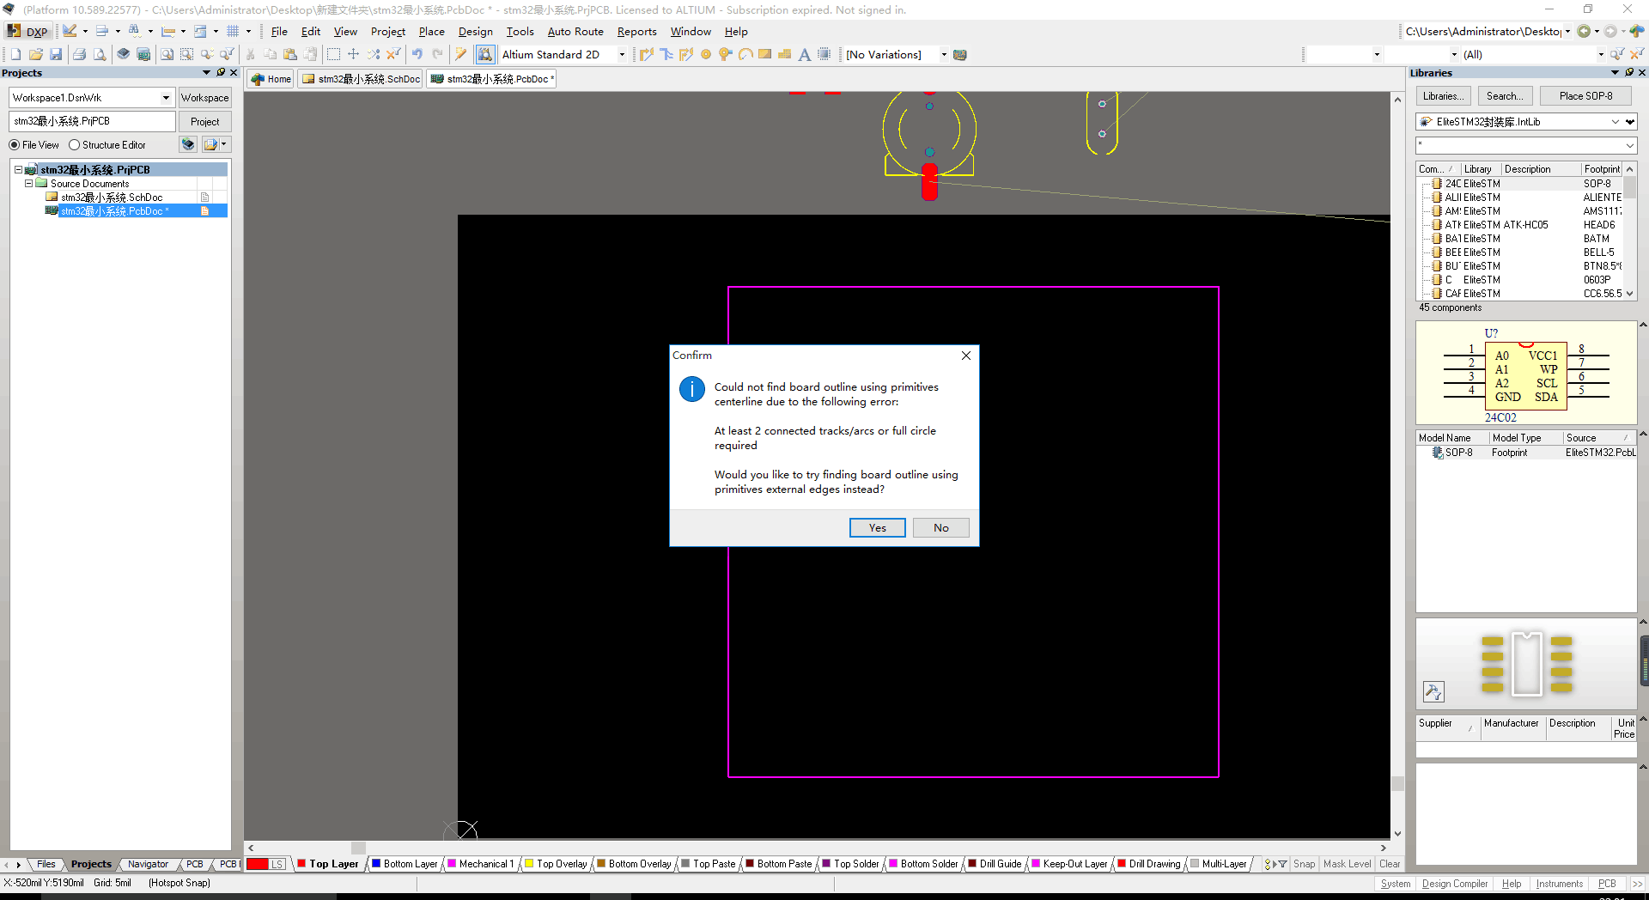Close the Confirm dialog
The width and height of the screenshot is (1649, 900).
point(966,356)
